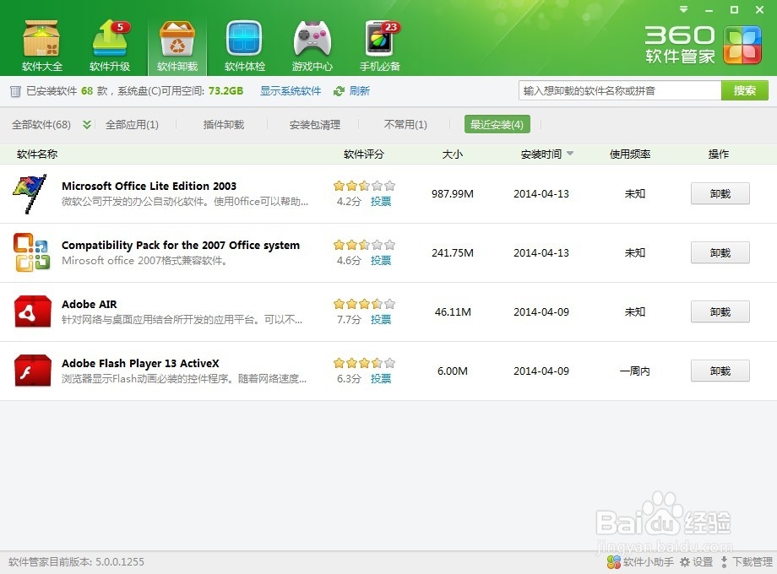Uninstall Adobe AIR
This screenshot has height=574, width=777.
pos(720,311)
